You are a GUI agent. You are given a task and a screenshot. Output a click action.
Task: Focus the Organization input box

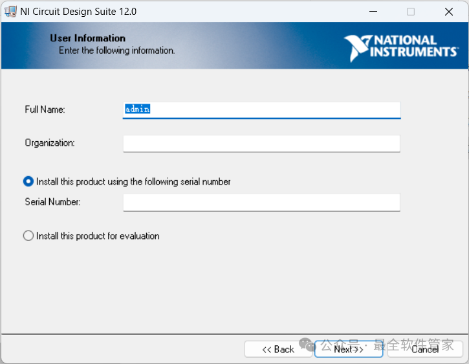point(261,143)
